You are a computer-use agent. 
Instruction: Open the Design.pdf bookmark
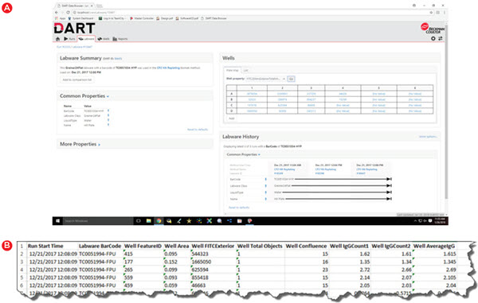click(x=165, y=18)
